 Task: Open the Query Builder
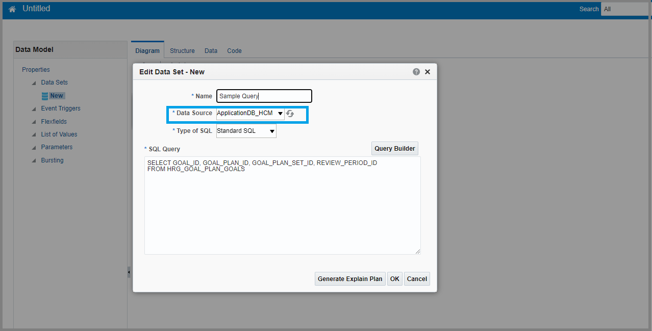(x=394, y=148)
